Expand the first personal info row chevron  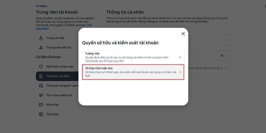pyautogui.click(x=226, y=34)
